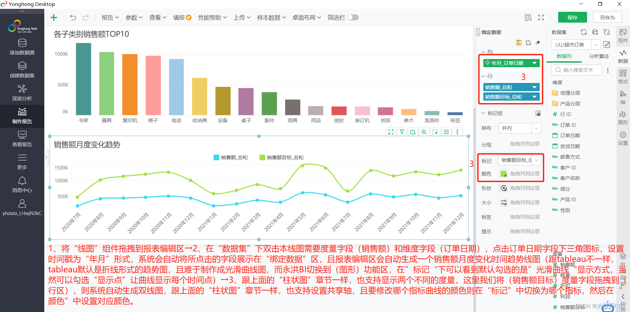Click the undo arrow in the toolbar
The height and width of the screenshot is (312, 630).
pos(73,17)
